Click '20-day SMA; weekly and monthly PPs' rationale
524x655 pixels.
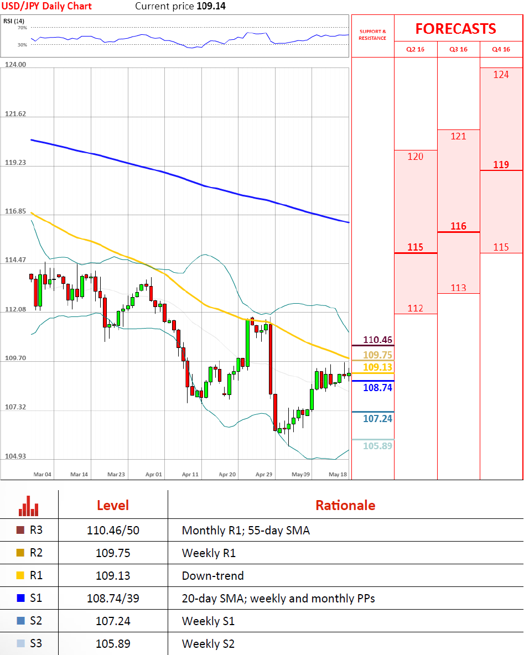pyautogui.click(x=278, y=599)
